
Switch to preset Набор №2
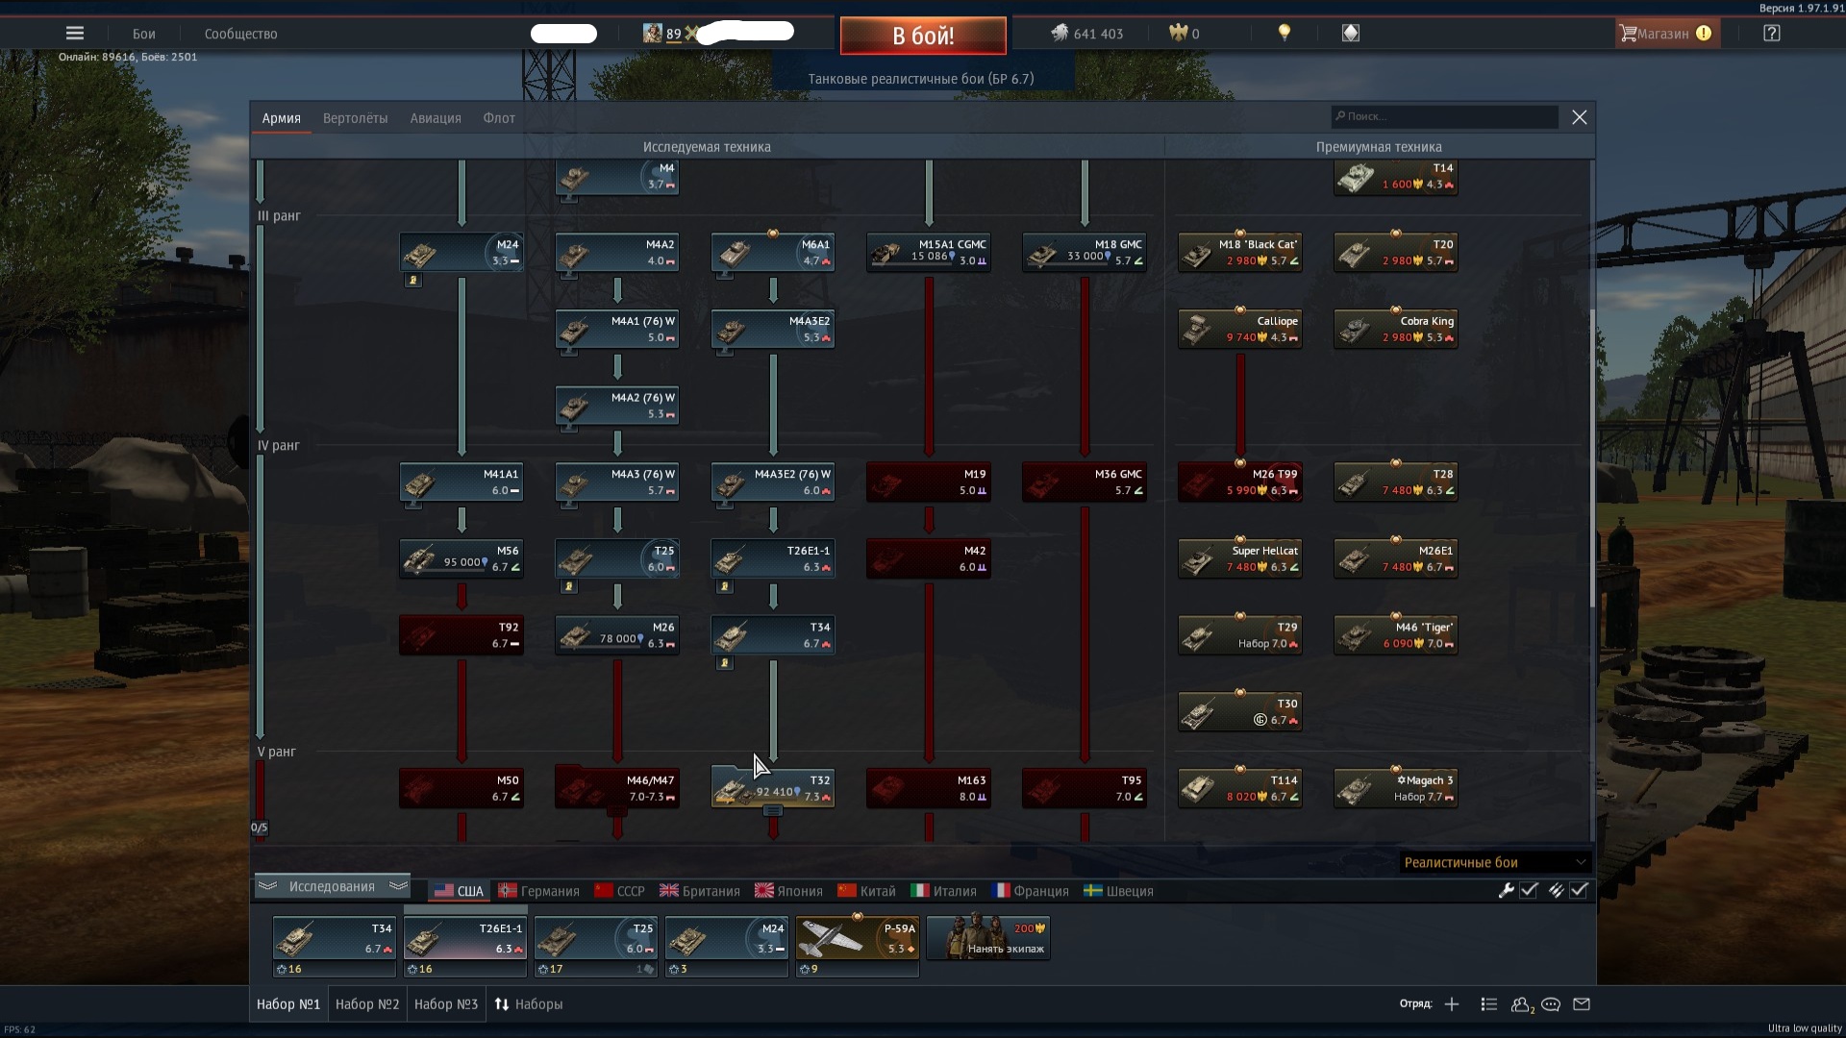coord(367,1004)
